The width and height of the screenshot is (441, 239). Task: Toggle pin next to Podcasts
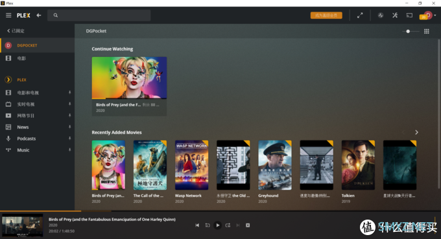[x=70, y=139]
